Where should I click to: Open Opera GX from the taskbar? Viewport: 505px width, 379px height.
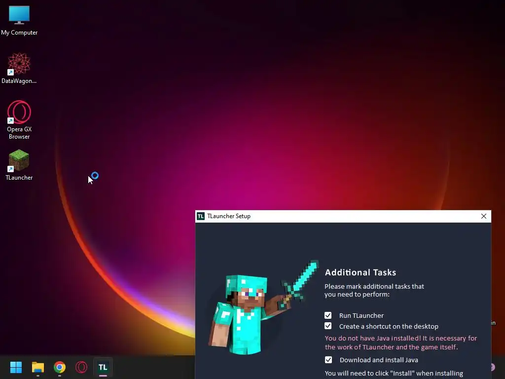click(x=81, y=367)
